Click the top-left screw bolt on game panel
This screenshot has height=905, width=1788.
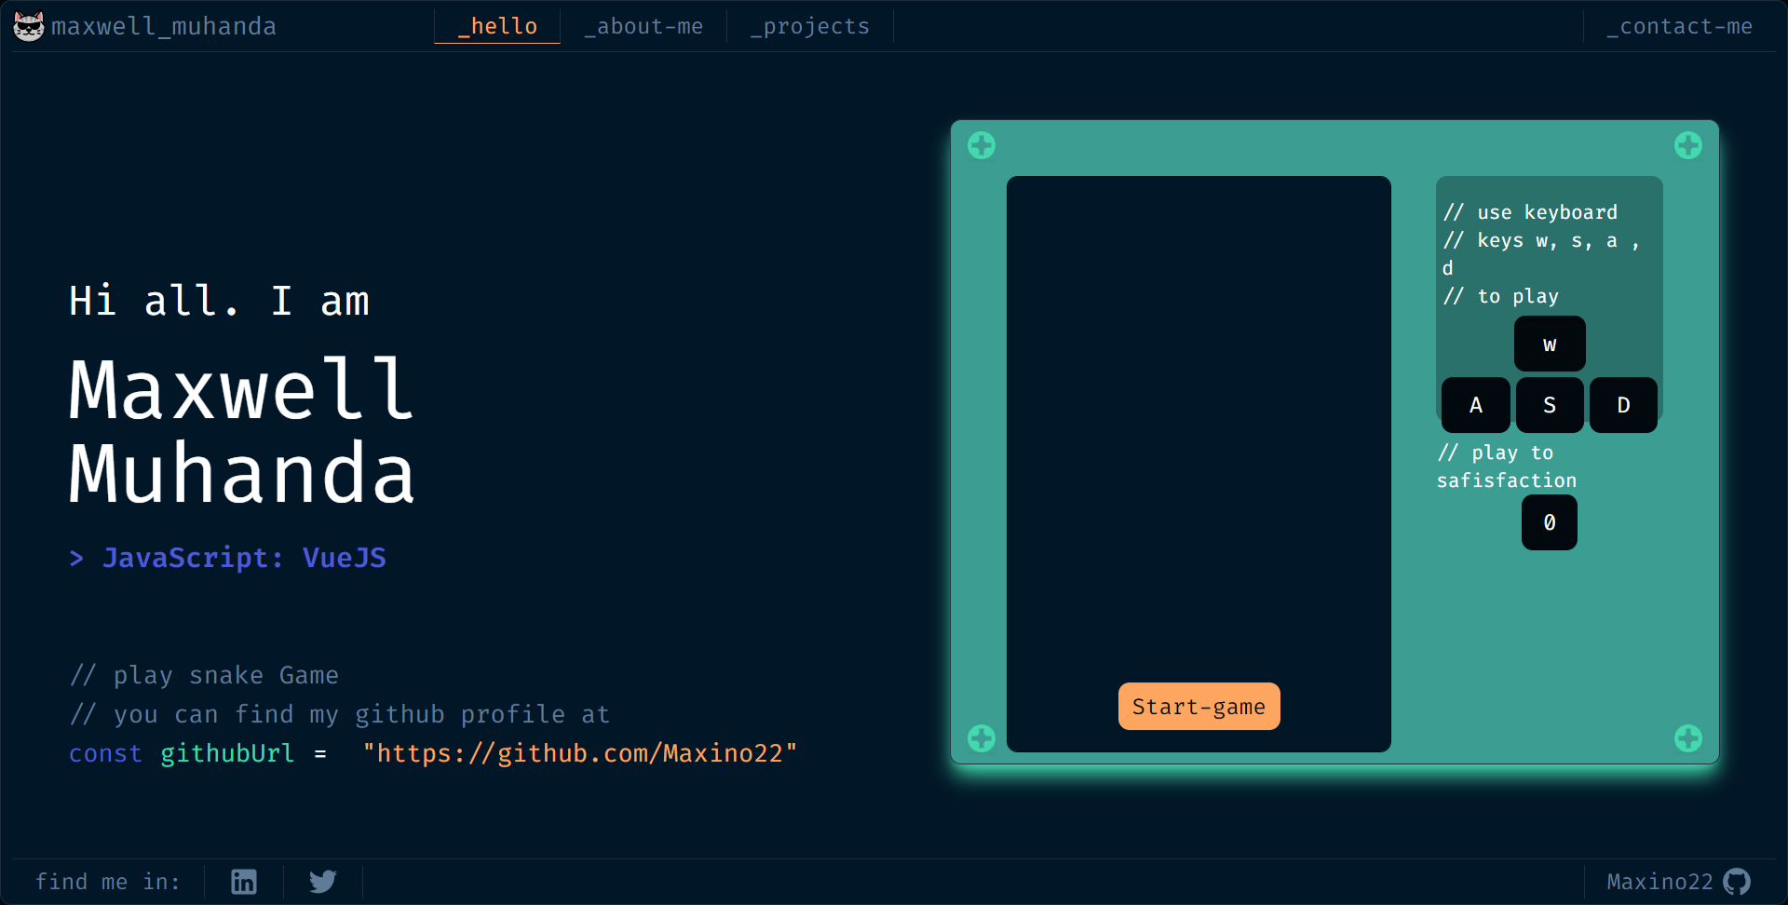982,145
